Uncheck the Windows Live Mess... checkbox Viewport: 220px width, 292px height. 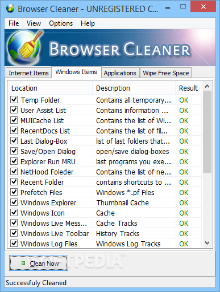click(x=14, y=223)
